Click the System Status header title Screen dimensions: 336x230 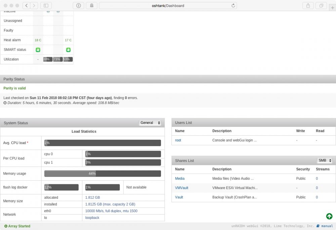tap(16, 123)
